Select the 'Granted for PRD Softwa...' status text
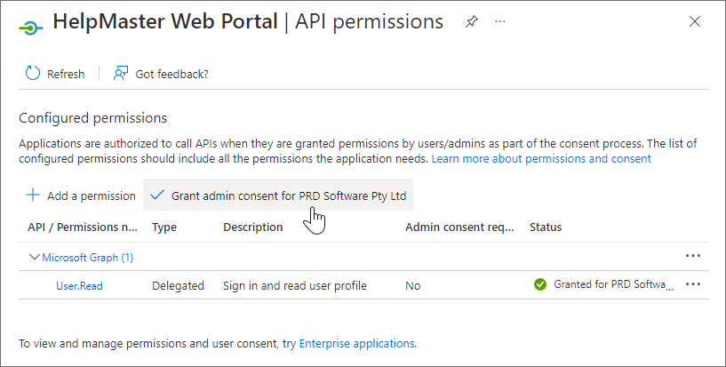The height and width of the screenshot is (367, 726). coord(613,284)
